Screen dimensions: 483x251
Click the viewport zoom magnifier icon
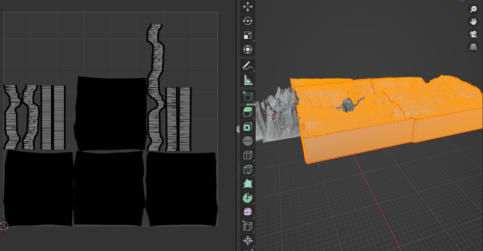tap(473, 9)
